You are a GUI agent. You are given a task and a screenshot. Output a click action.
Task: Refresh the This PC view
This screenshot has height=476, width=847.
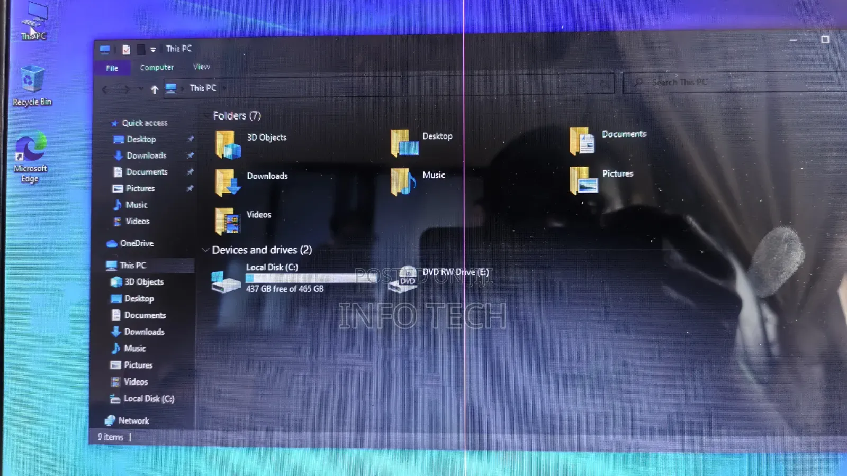tap(603, 84)
